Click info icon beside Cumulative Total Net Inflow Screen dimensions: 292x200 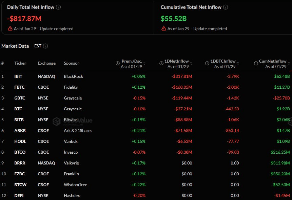pos(226,7)
